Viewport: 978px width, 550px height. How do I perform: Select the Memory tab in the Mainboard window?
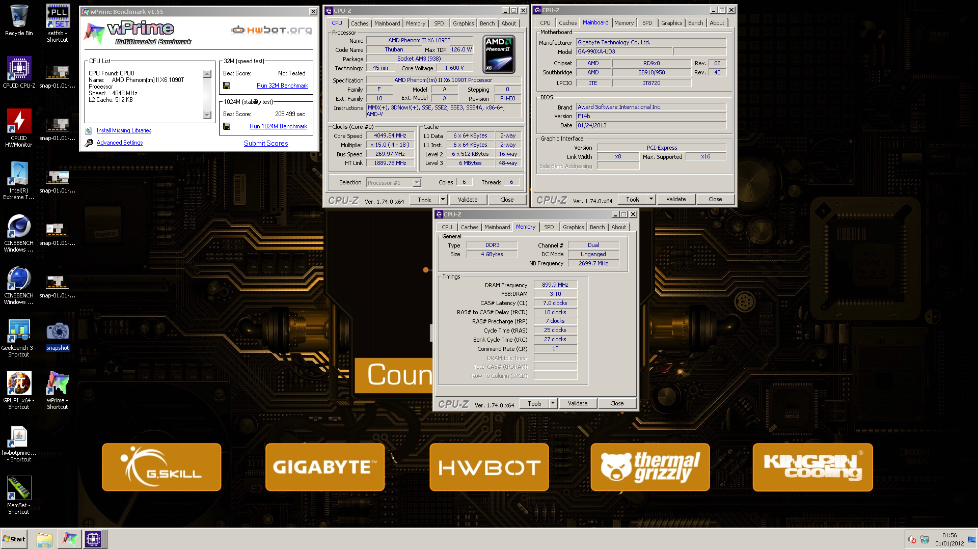pyautogui.click(x=623, y=23)
